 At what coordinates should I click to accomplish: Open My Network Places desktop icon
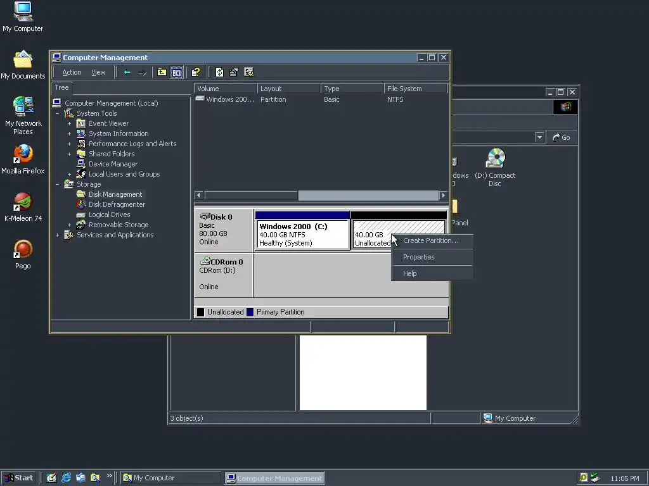23,116
